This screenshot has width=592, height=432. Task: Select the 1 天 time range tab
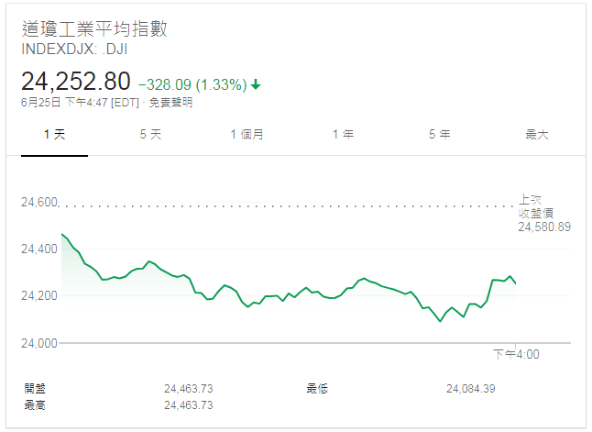(x=55, y=135)
